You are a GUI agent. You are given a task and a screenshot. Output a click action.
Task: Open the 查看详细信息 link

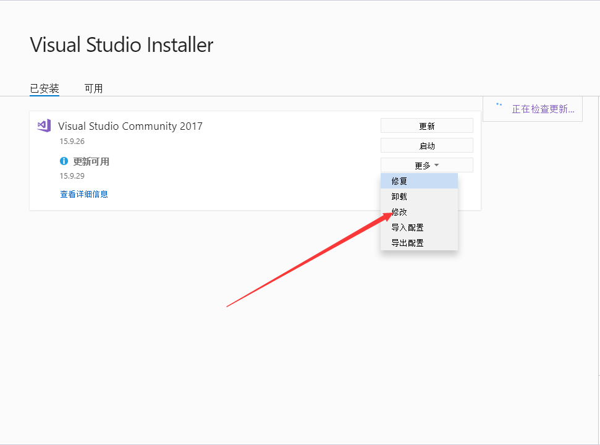(x=84, y=194)
